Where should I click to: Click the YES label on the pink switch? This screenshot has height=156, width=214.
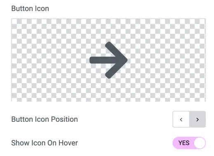184,143
